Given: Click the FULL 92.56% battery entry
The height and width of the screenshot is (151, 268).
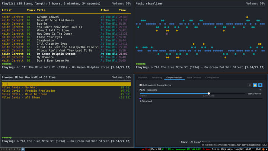Looking at the screenshot, I should (218, 150).
